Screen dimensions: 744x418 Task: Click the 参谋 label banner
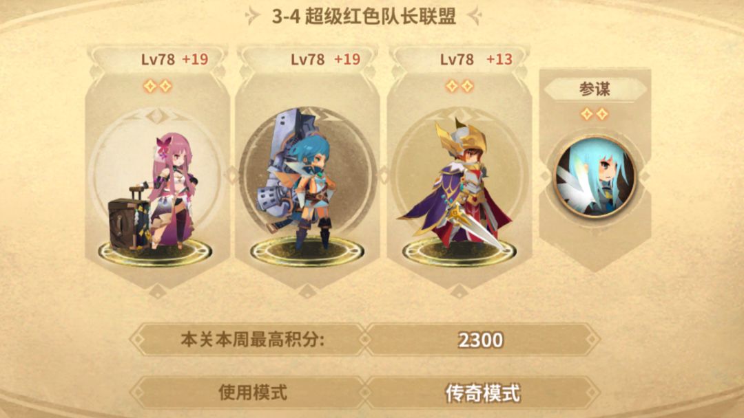click(x=595, y=89)
